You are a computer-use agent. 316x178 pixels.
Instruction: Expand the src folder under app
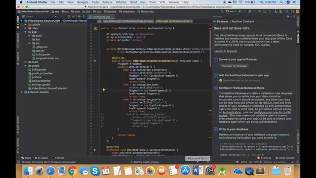tap(30, 43)
